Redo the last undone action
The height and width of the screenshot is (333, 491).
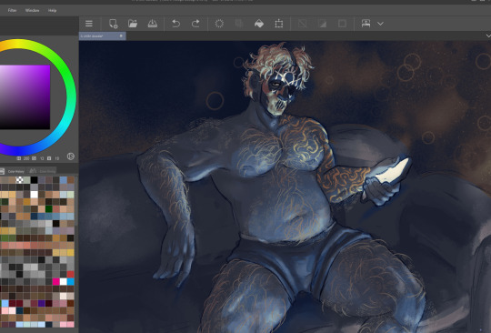195,24
